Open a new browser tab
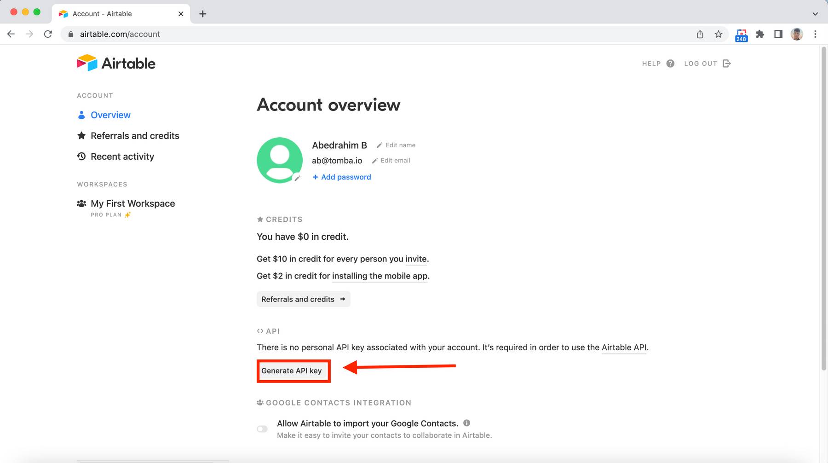The width and height of the screenshot is (828, 463). coord(202,14)
